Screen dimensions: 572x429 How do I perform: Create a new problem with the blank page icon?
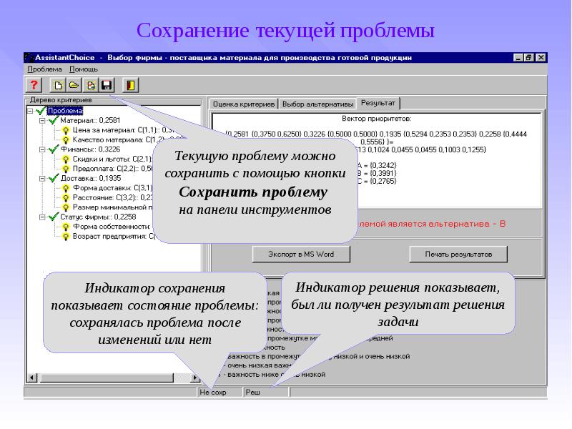coord(58,85)
